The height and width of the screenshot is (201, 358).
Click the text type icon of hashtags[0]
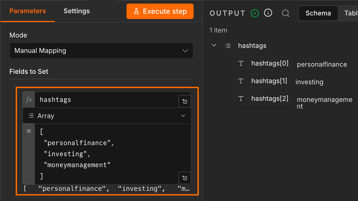(241, 64)
